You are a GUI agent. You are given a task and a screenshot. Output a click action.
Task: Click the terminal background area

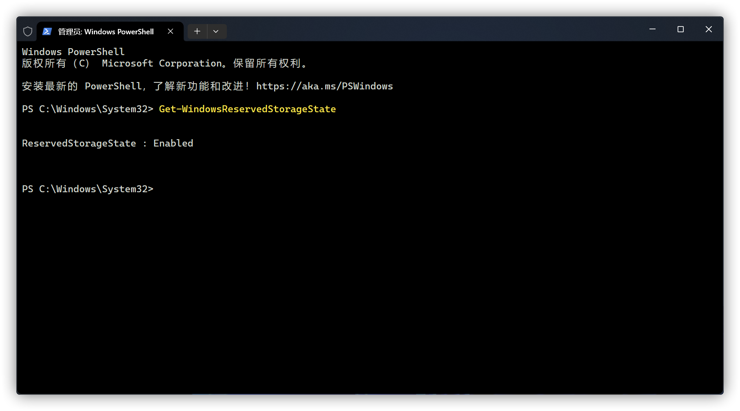(367, 286)
